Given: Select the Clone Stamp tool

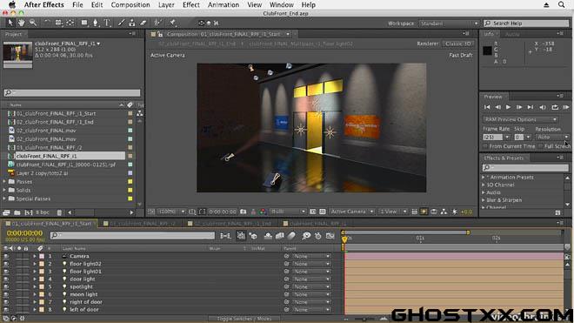Looking at the screenshot, I should click(x=132, y=23).
